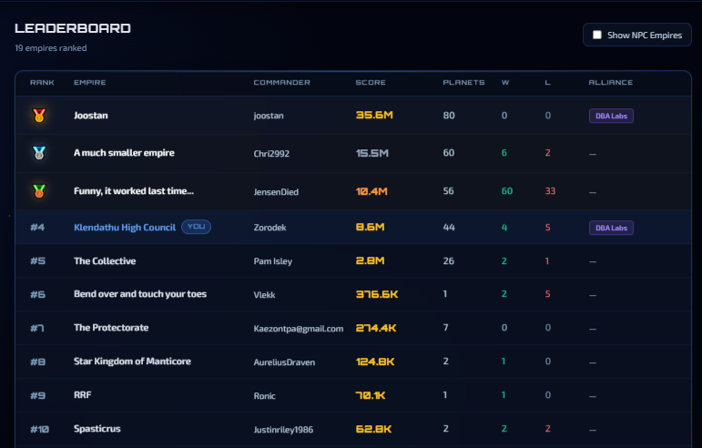Click commander name JensenDied
Viewport: 702px width, 448px height.
tap(276, 192)
